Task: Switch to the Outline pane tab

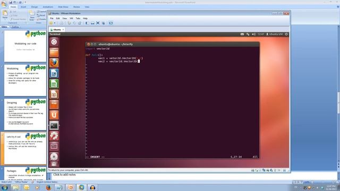Action: coord(15,27)
